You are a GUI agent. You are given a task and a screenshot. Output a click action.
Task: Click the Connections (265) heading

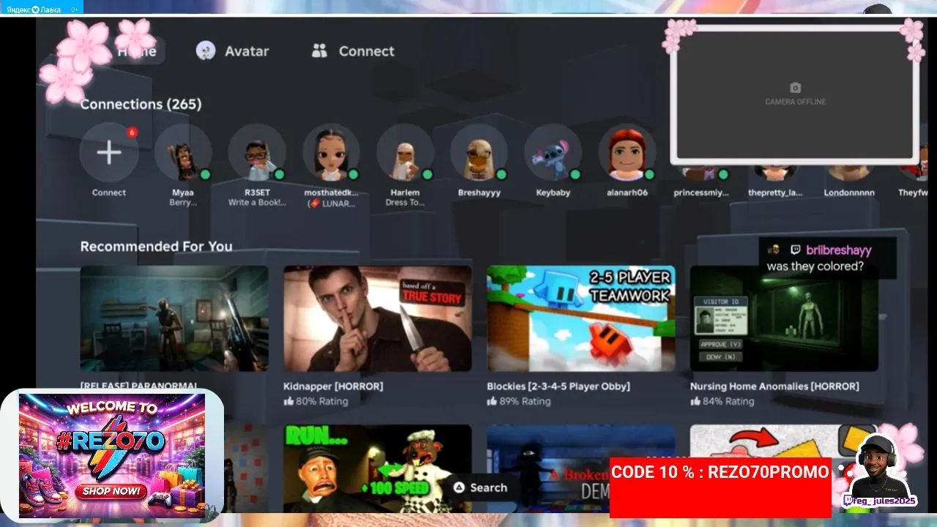[141, 104]
